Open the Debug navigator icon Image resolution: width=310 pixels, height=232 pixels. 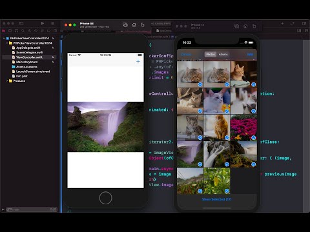42,31
